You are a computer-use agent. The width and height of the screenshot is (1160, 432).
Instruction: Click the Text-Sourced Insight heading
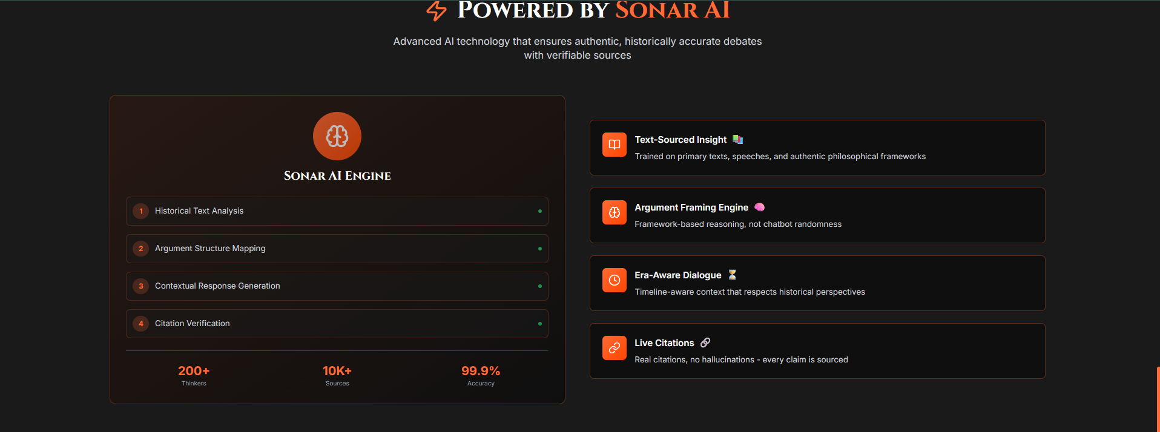(x=681, y=140)
